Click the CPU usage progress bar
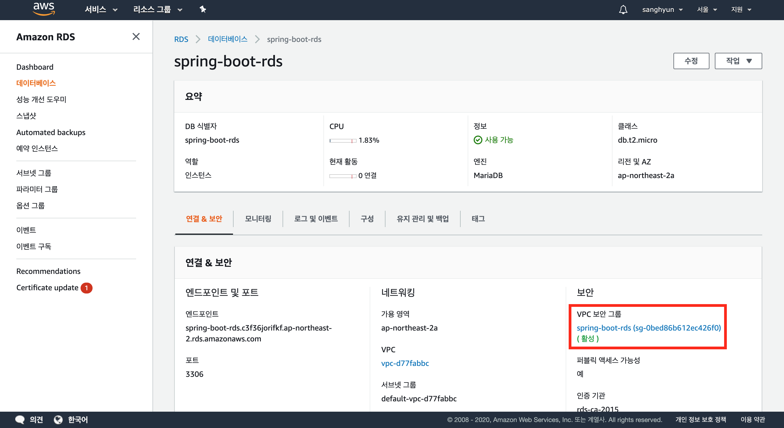 coord(342,141)
